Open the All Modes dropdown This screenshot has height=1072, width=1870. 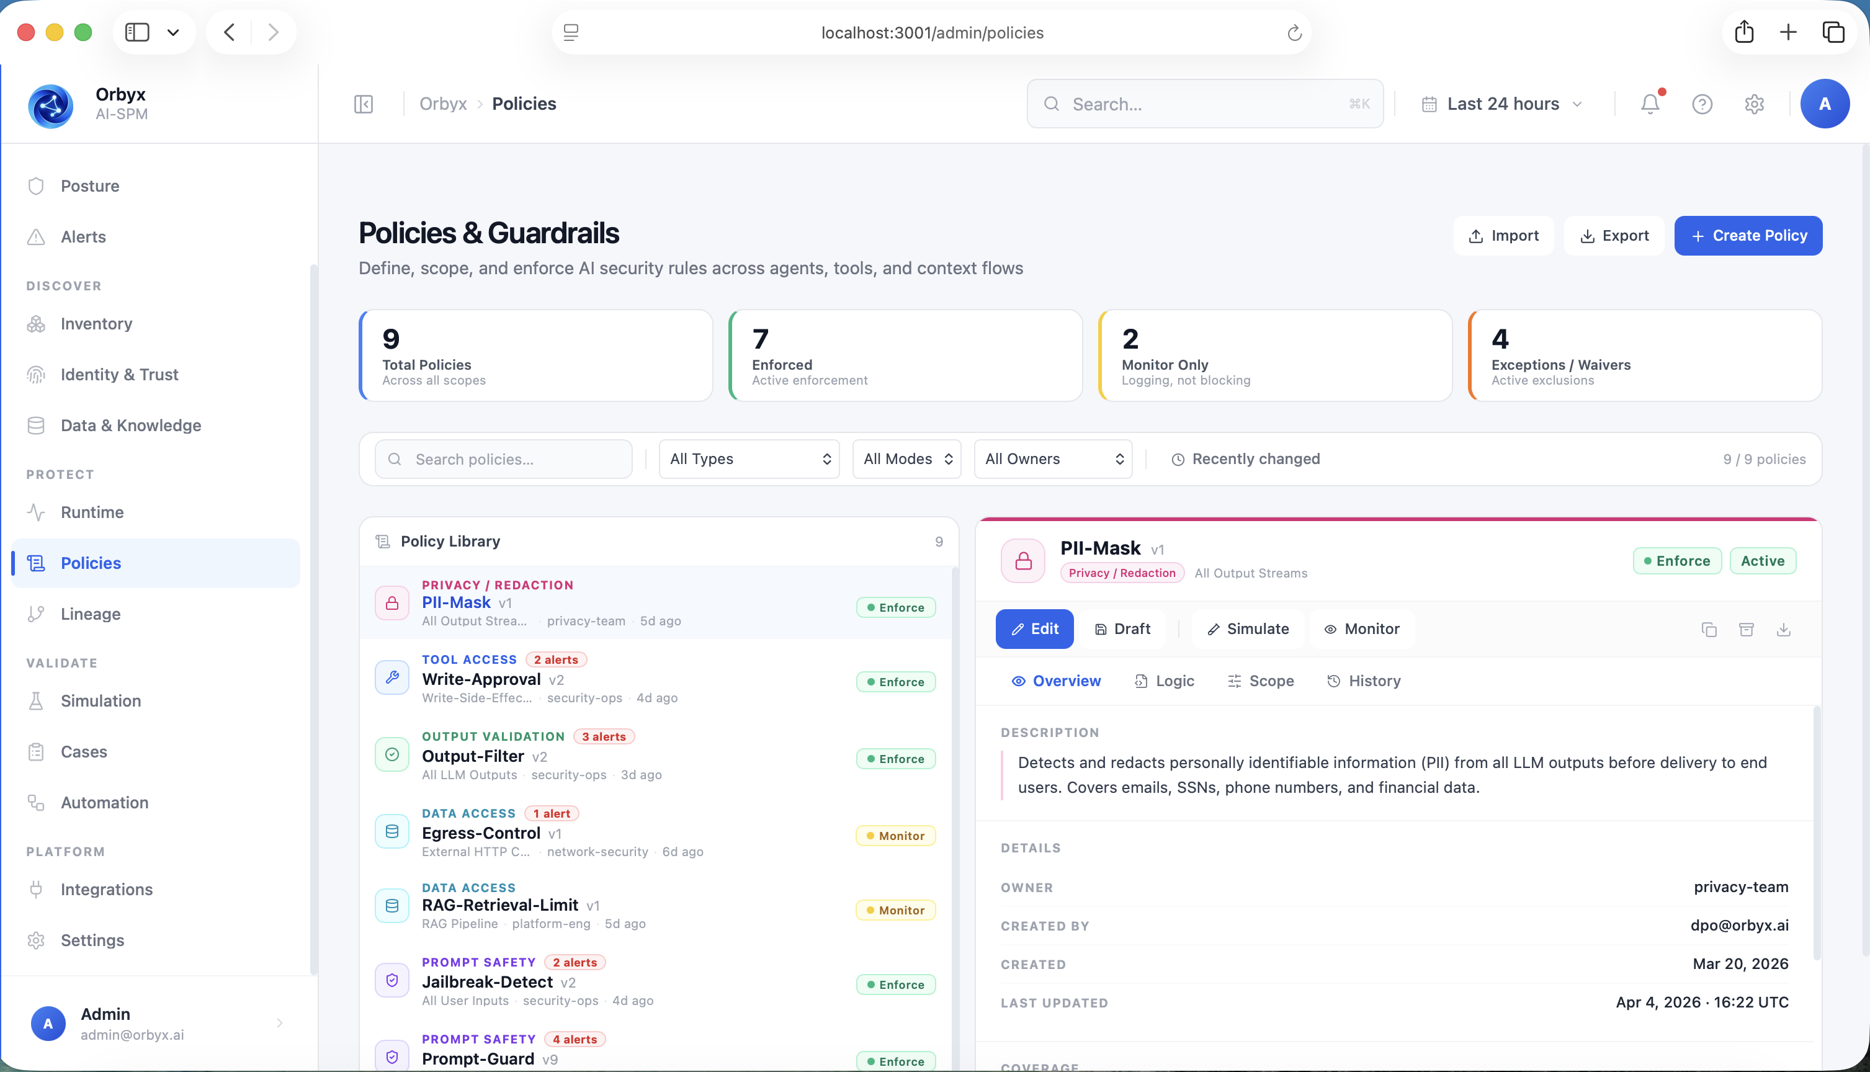pos(906,458)
